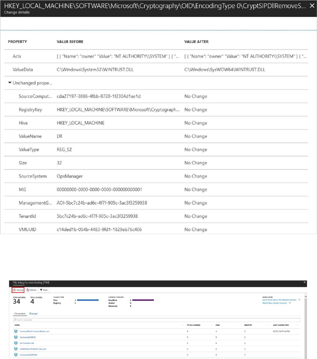
Task: Open CDMNERALTVM0391.amc.net computer
Action: (x=33, y=349)
